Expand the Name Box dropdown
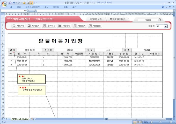The width and height of the screenshot is (176, 124). 25,11
